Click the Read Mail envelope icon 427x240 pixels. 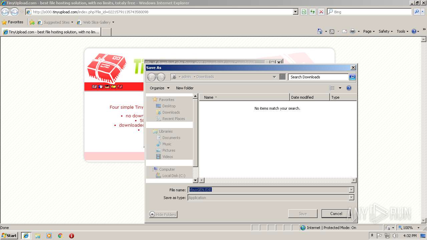pyautogui.click(x=344, y=31)
